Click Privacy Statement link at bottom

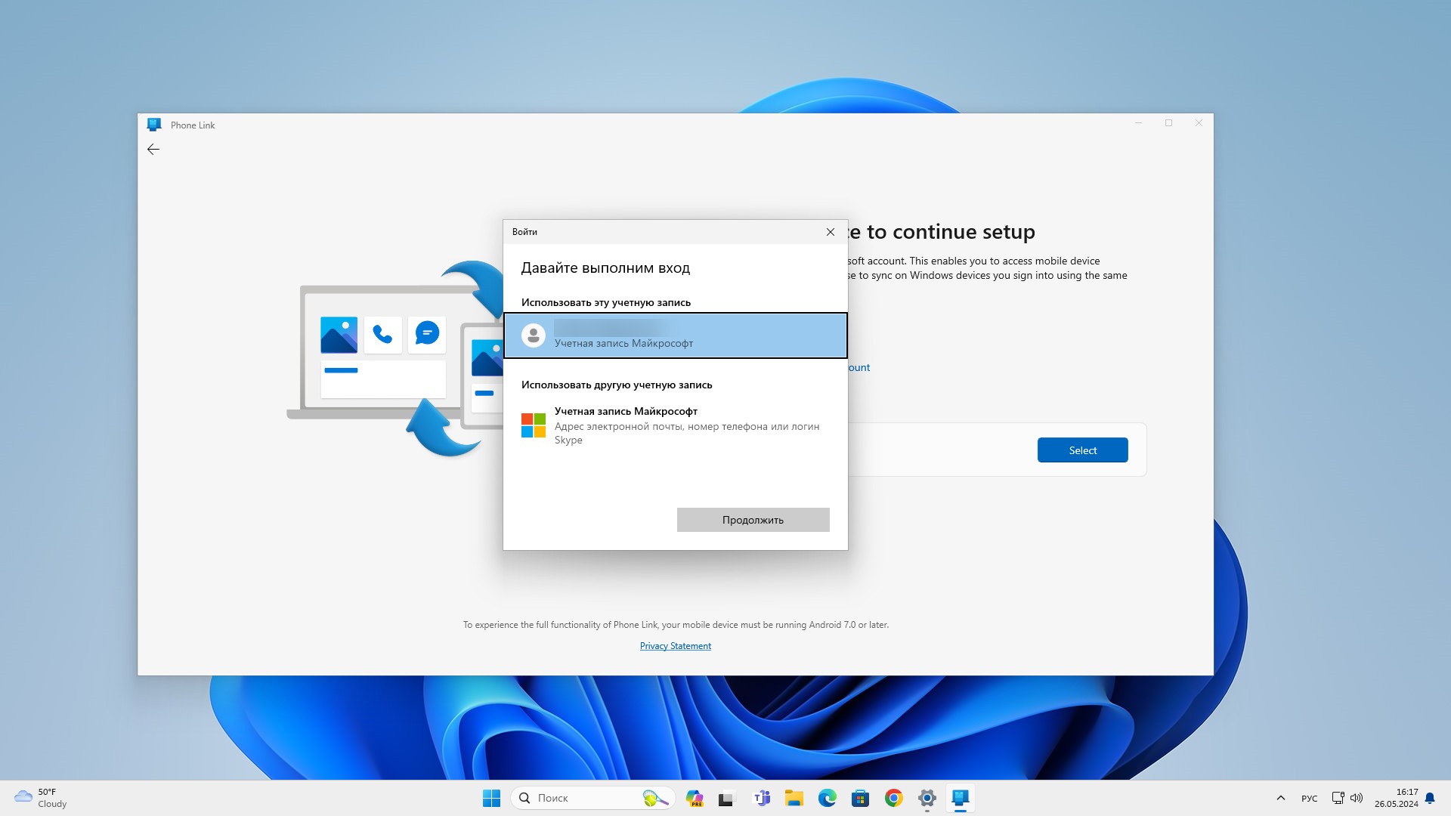[x=675, y=646]
